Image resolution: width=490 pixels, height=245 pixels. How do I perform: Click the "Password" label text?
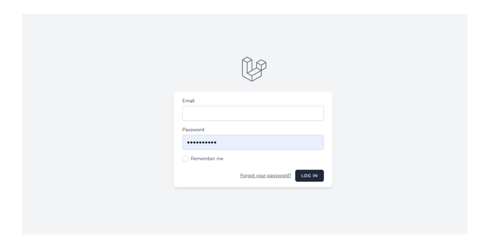tap(193, 130)
